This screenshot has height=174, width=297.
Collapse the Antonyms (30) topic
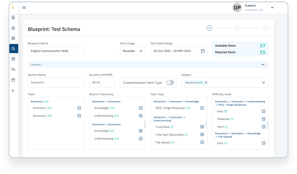[79, 108]
